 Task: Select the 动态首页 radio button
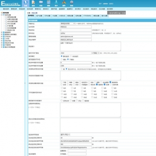pyautogui.click(x=70, y=56)
